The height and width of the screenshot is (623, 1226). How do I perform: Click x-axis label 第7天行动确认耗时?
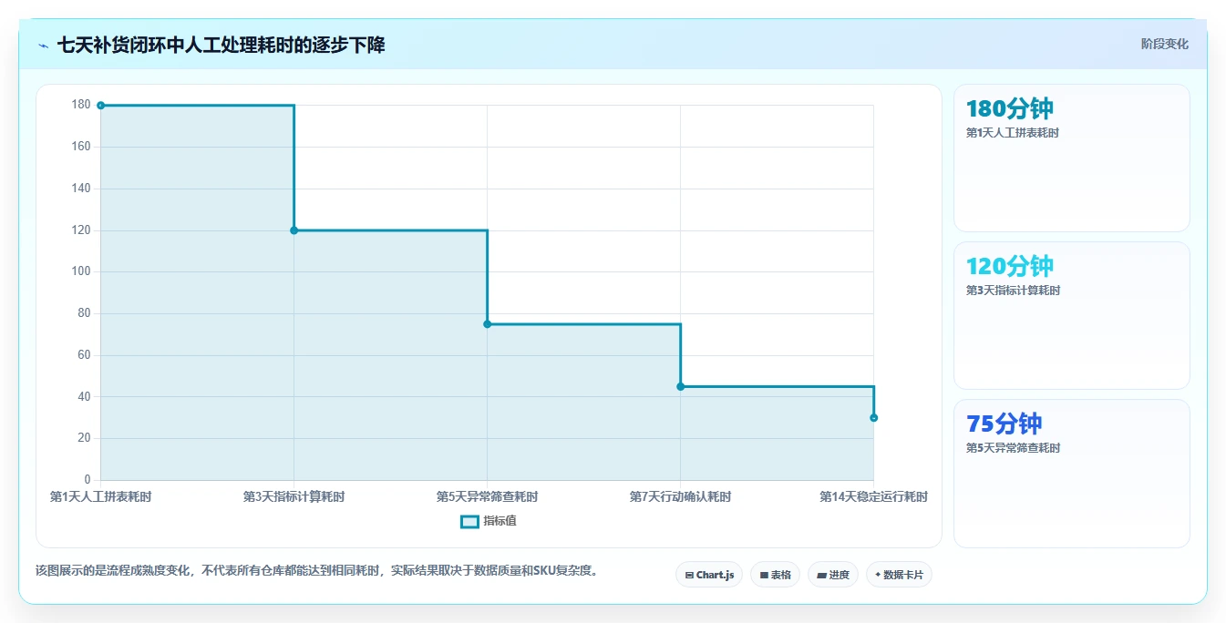pyautogui.click(x=680, y=496)
